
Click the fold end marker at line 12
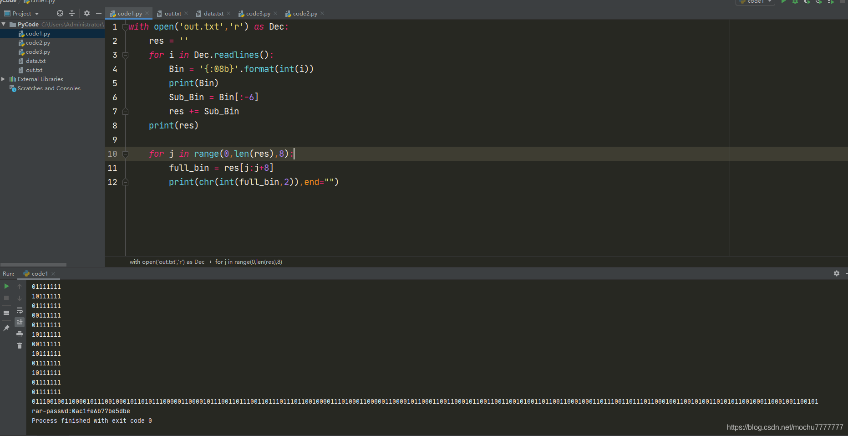pyautogui.click(x=125, y=182)
